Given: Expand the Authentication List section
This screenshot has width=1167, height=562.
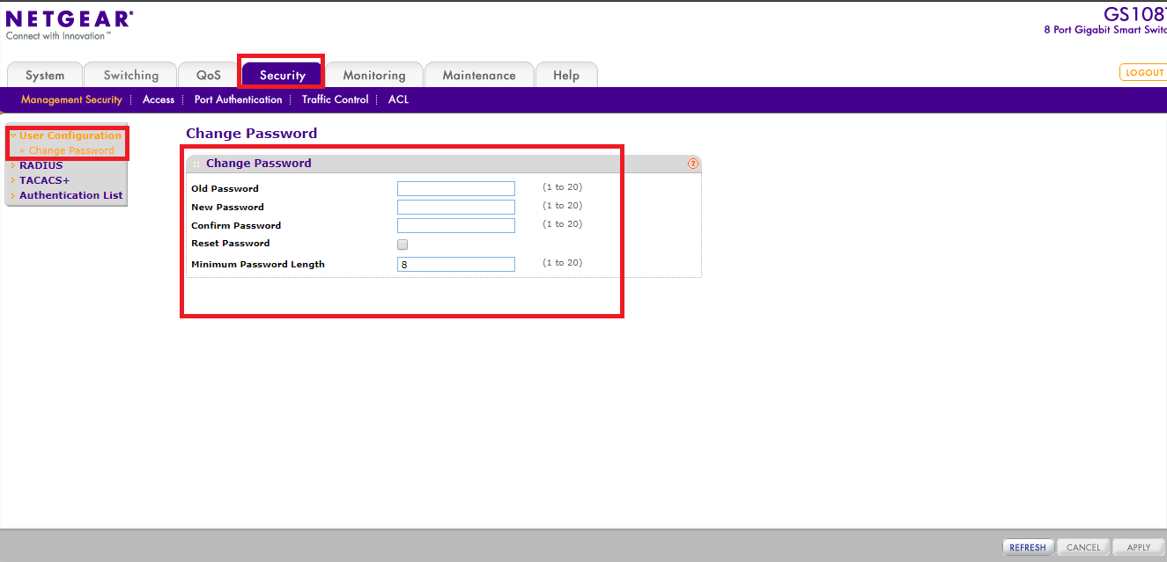Looking at the screenshot, I should (70, 195).
